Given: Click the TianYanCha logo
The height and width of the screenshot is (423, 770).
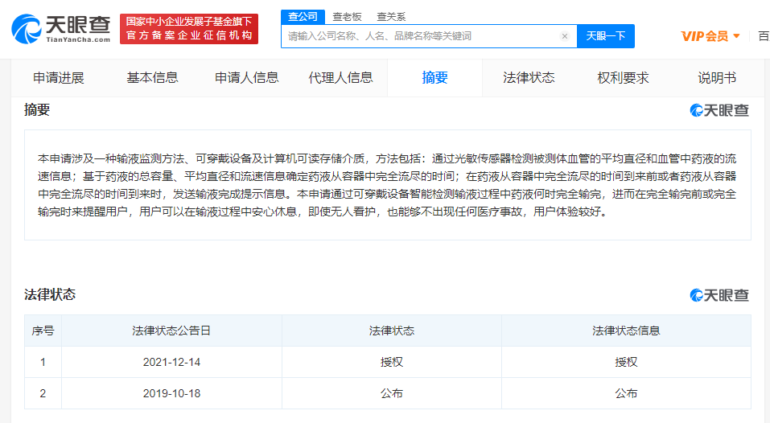Looking at the screenshot, I should pos(61,29).
